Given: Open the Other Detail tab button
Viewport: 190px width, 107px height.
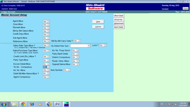Looking at the screenshot, I should click(119, 16).
